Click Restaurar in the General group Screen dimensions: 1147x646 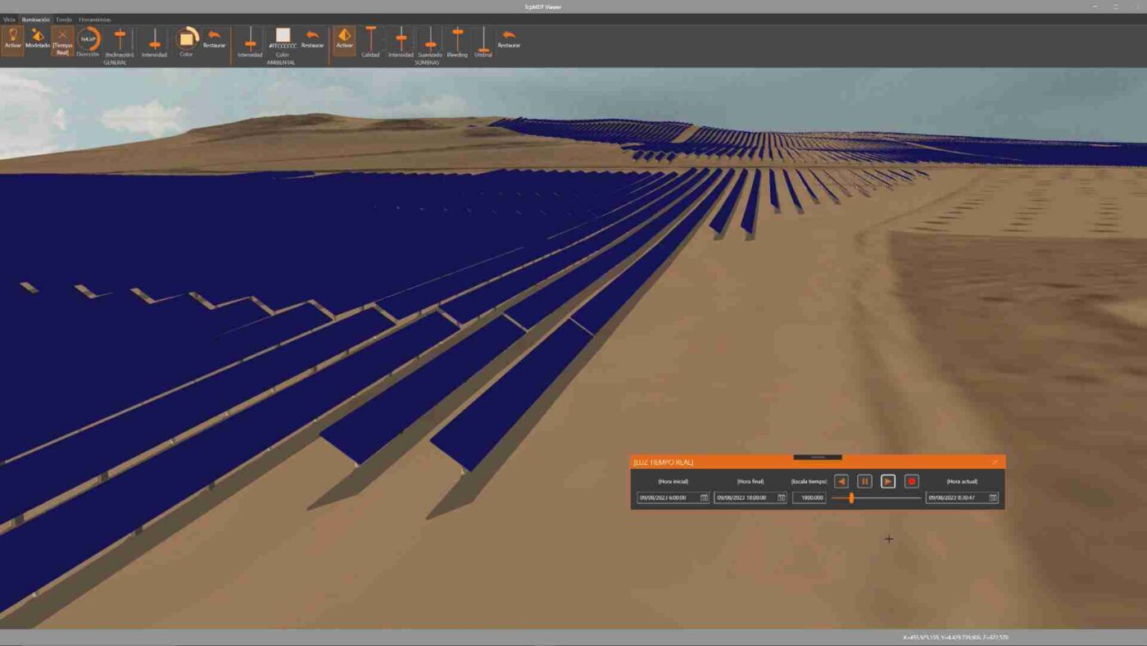(214, 39)
